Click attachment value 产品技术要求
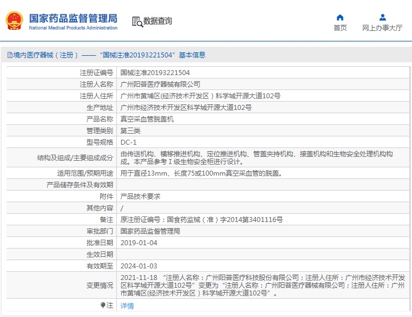 pyautogui.click(x=140, y=197)
